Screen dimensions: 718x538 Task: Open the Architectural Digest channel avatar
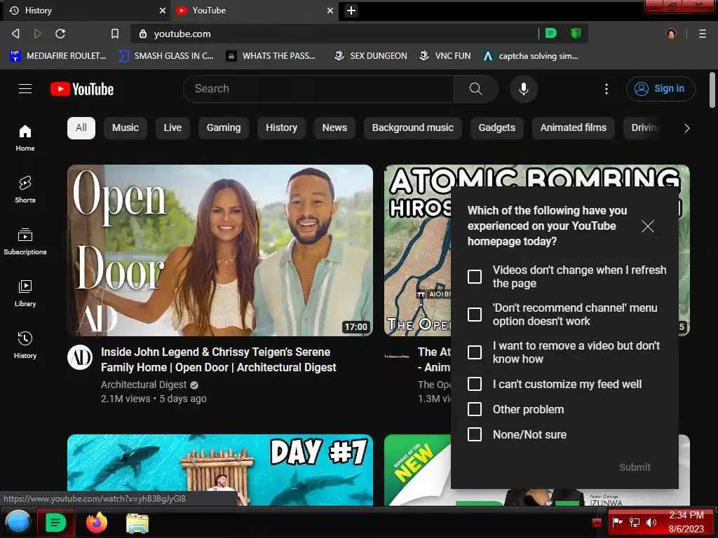pos(80,357)
